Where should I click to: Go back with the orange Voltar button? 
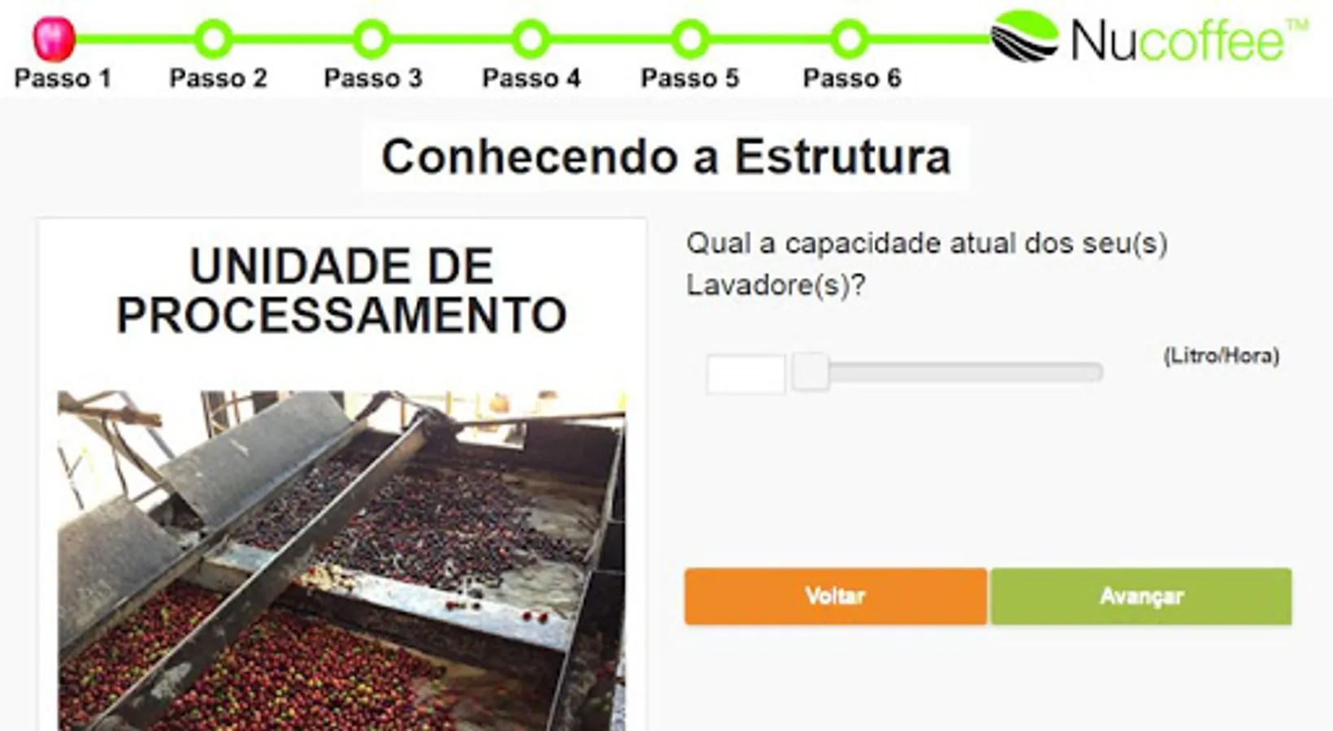(x=836, y=596)
